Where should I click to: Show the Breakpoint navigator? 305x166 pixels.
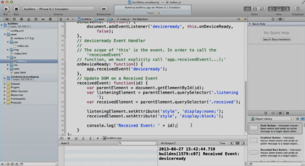tap(43, 19)
